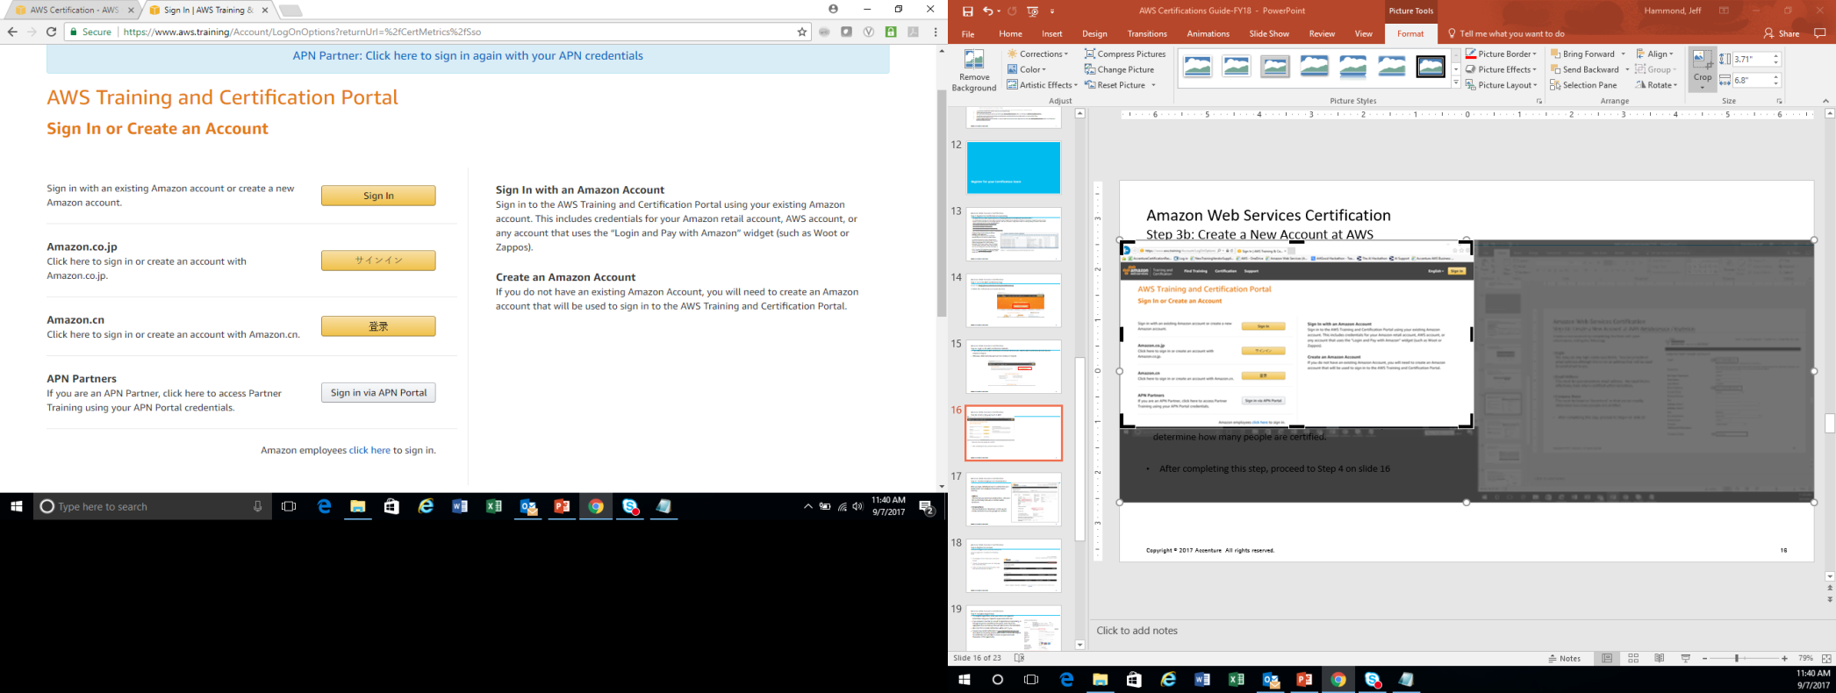Click Start From Beginning in Quick Access Toolbar

1032,11
